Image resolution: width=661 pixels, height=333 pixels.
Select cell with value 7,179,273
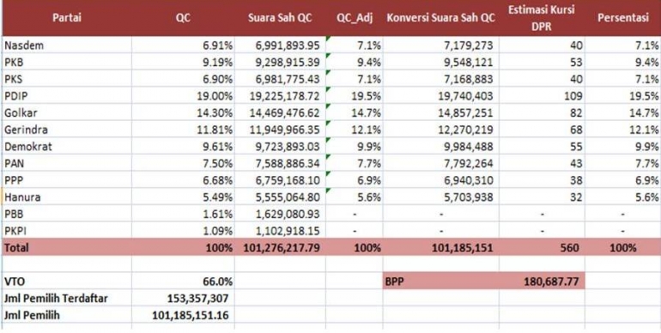coord(440,45)
